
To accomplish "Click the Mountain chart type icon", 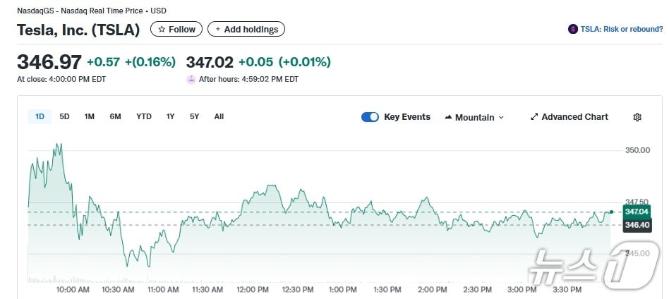I will (448, 117).
